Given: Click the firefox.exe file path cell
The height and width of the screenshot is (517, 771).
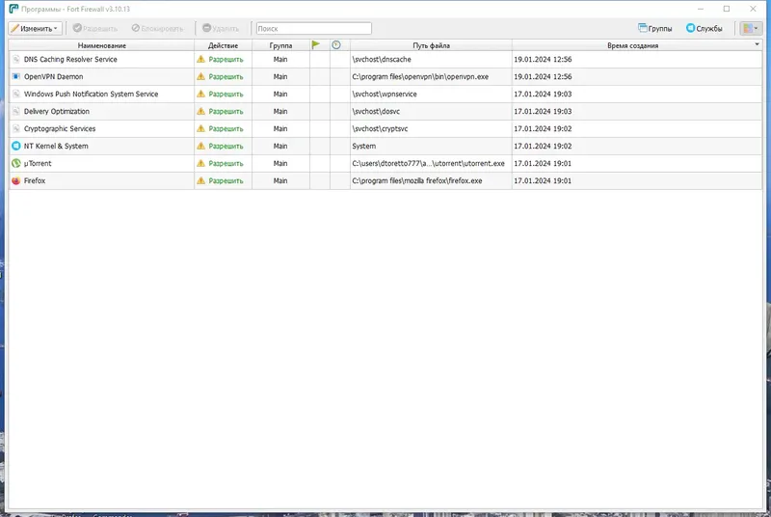Looking at the screenshot, I should (431, 180).
